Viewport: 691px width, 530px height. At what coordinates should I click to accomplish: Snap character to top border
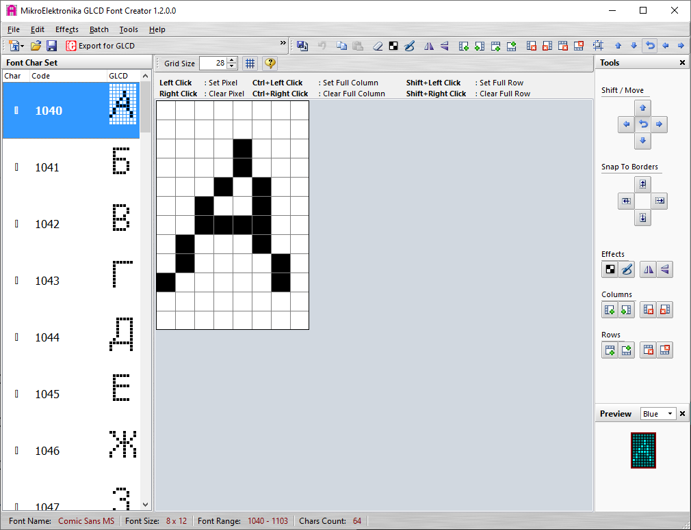(x=643, y=184)
